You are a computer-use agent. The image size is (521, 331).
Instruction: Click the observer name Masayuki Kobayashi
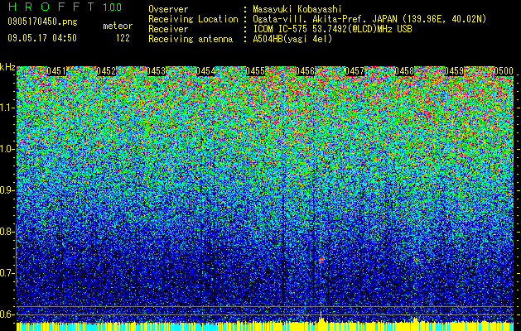(x=297, y=9)
